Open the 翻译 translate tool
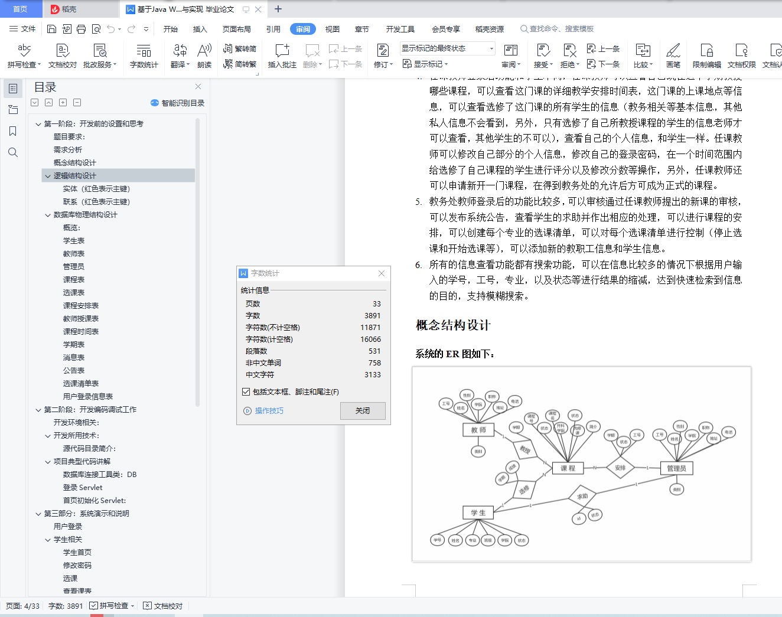Screen dimensions: 782x617 [x=180, y=56]
